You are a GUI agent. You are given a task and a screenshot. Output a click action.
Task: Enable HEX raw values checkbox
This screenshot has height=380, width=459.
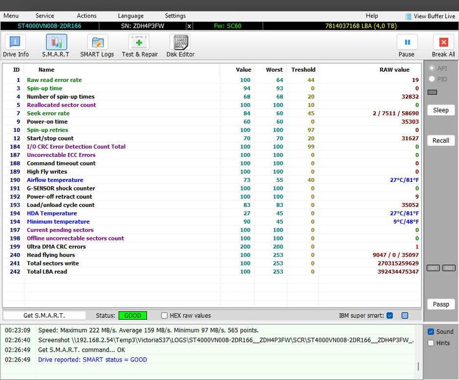pos(164,315)
